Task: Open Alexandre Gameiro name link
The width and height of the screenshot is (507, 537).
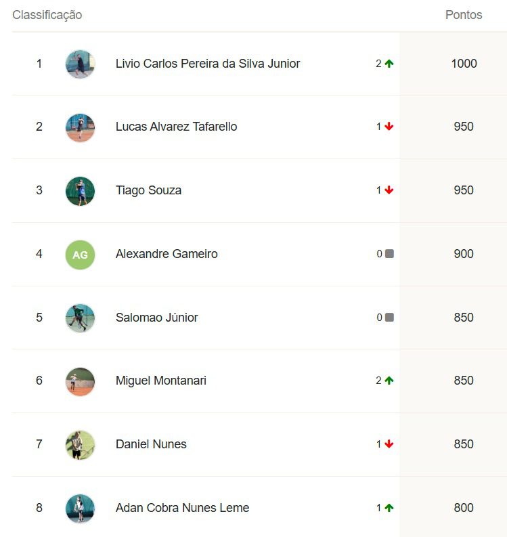Action: pyautogui.click(x=167, y=254)
